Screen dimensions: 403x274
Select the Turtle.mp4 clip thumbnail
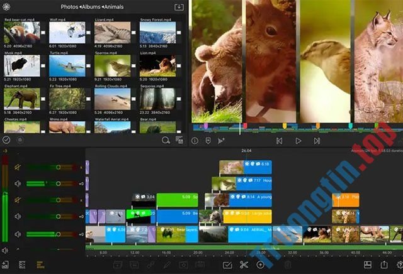pyautogui.click(x=67, y=66)
